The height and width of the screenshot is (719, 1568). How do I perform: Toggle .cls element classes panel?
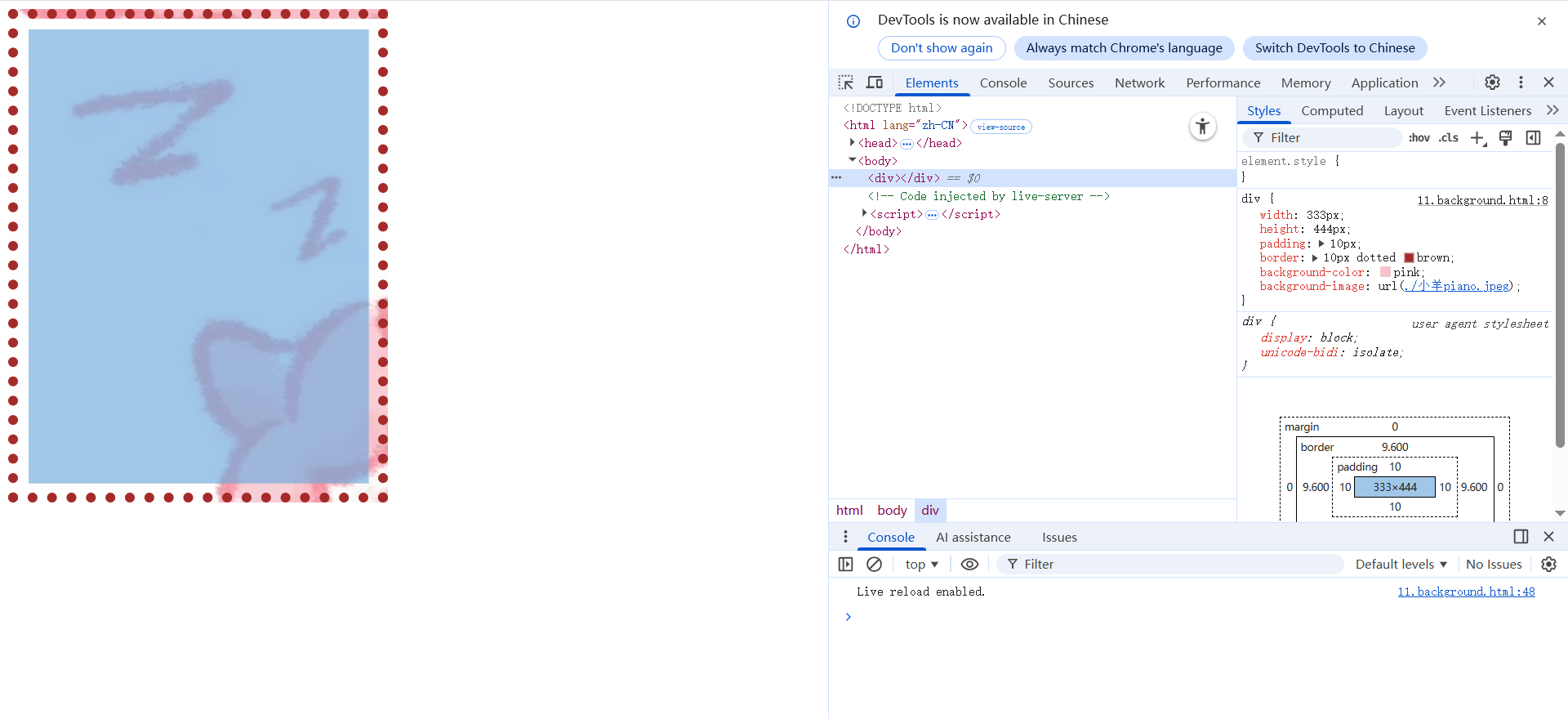[x=1449, y=138]
